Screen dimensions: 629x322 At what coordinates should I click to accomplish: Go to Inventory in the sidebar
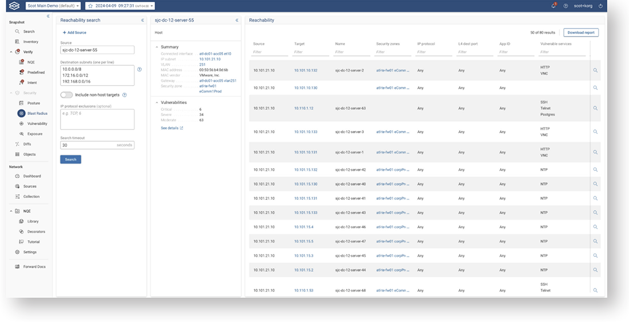click(x=30, y=42)
